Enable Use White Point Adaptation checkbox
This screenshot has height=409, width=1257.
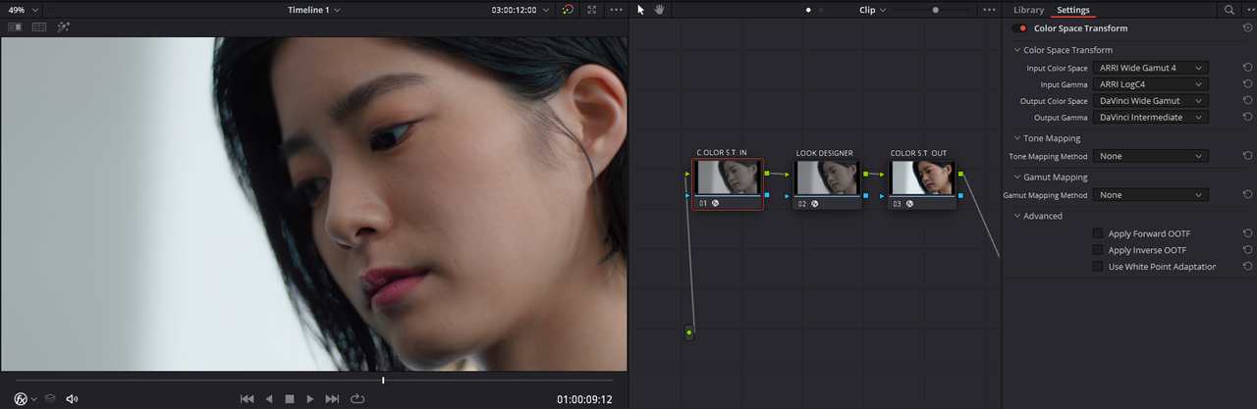pyautogui.click(x=1098, y=266)
